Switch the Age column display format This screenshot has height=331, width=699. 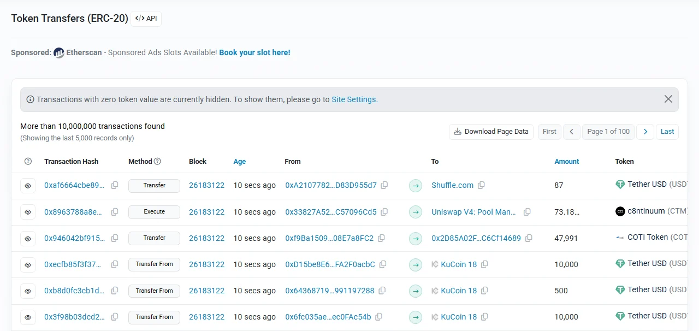click(240, 162)
